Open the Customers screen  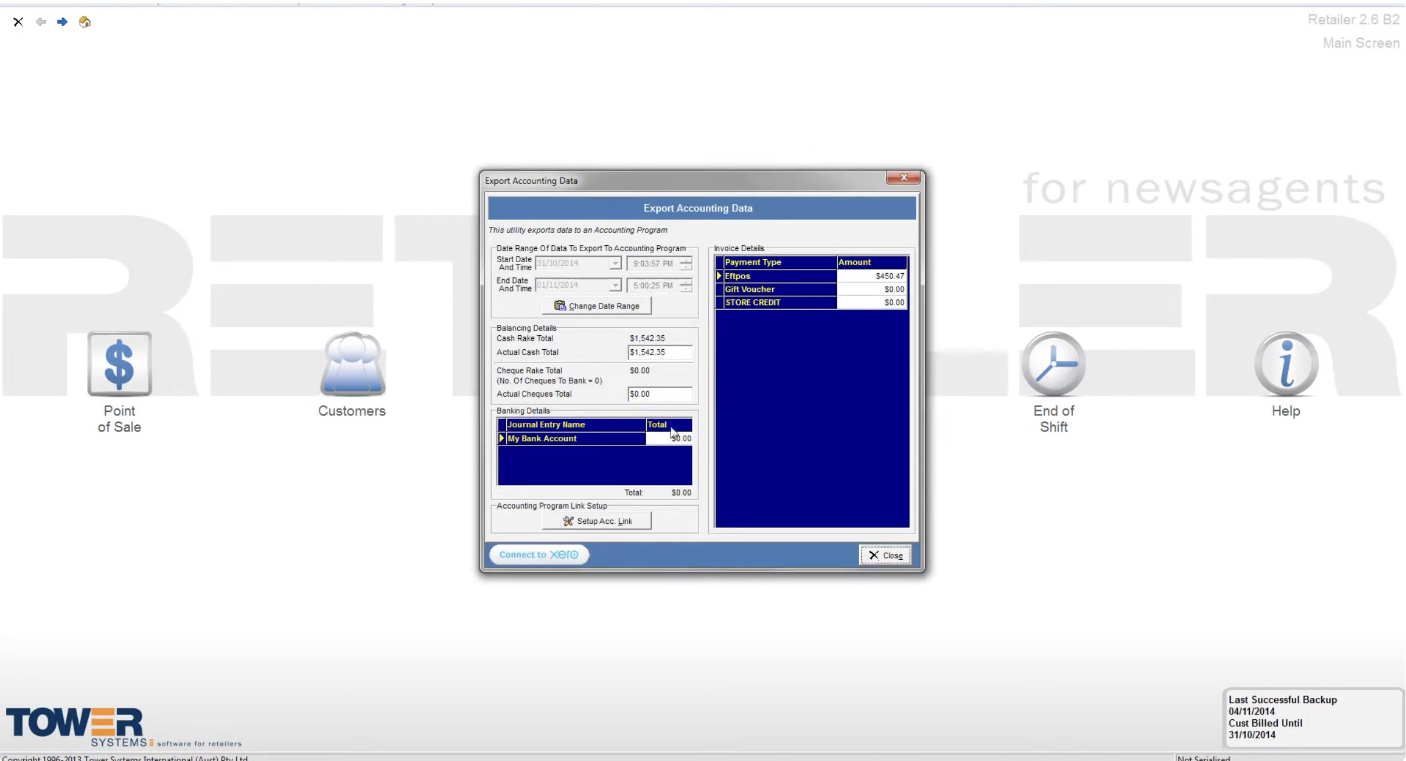click(x=351, y=364)
